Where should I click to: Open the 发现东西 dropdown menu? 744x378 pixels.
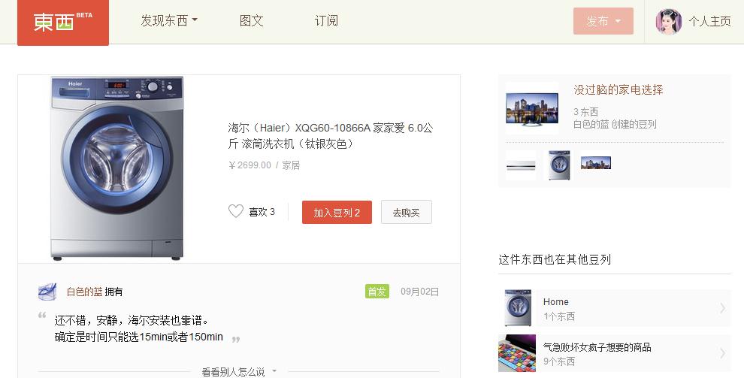[x=169, y=21]
